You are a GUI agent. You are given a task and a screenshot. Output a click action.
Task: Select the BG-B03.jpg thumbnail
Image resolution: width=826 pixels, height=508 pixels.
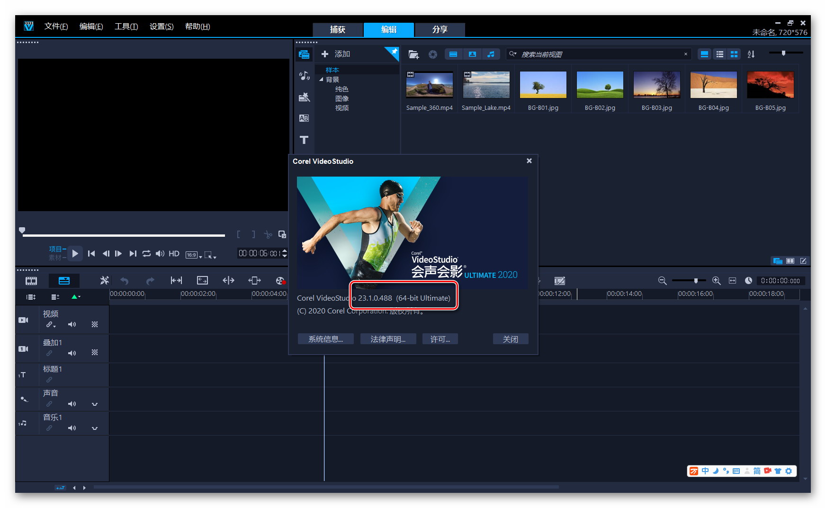pyautogui.click(x=657, y=85)
